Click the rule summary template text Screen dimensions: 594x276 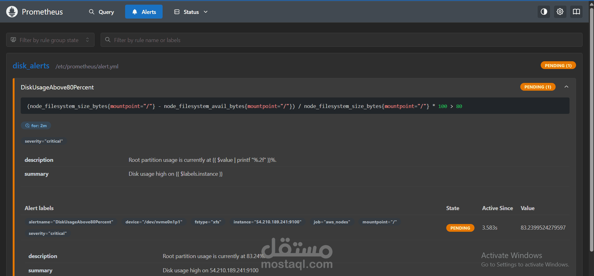pyautogui.click(x=176, y=174)
